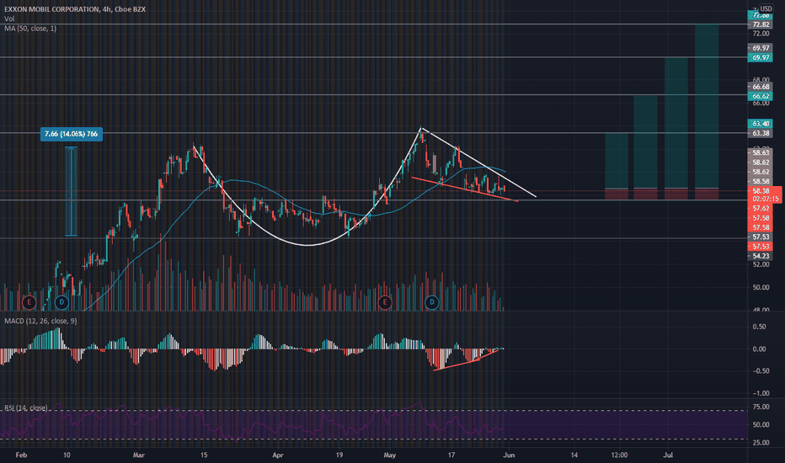Click the dividend 'D' marker near February 10
785x463 pixels.
(61, 302)
